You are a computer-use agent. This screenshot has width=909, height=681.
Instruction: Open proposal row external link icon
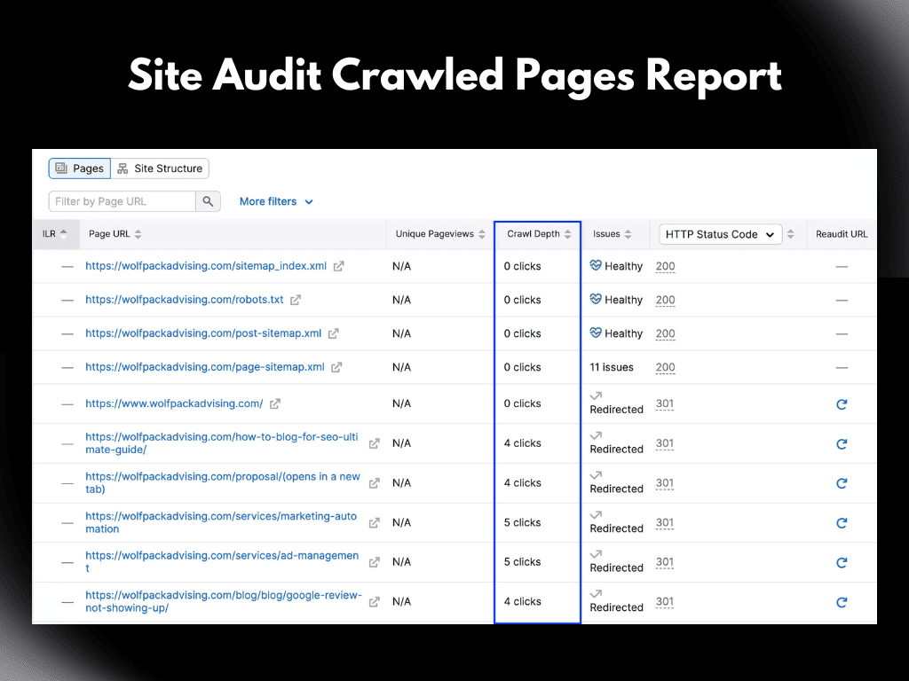(375, 483)
